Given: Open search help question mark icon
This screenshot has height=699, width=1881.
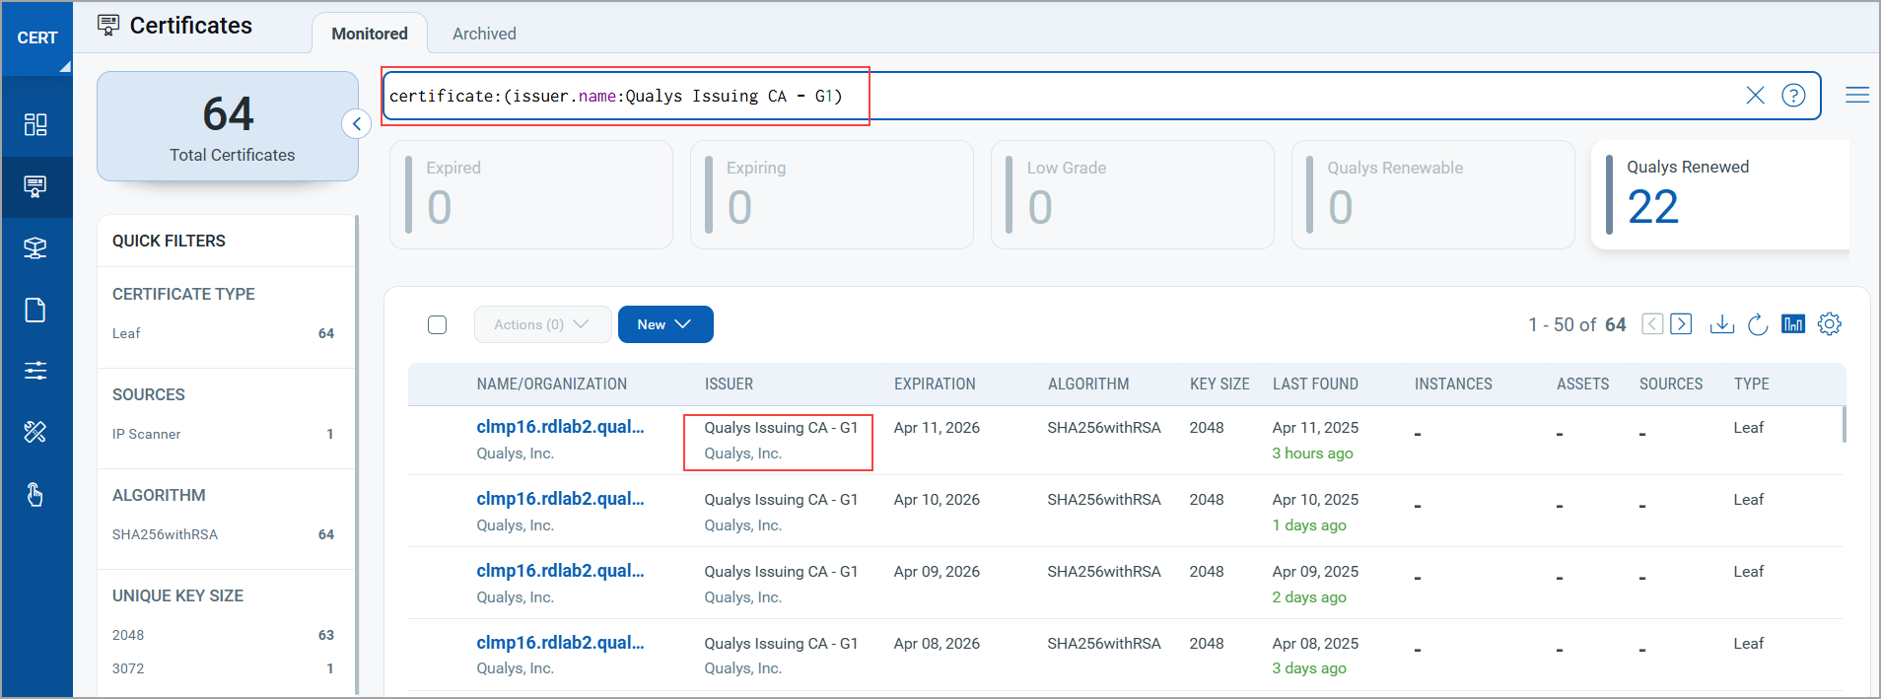Looking at the screenshot, I should pos(1793,95).
